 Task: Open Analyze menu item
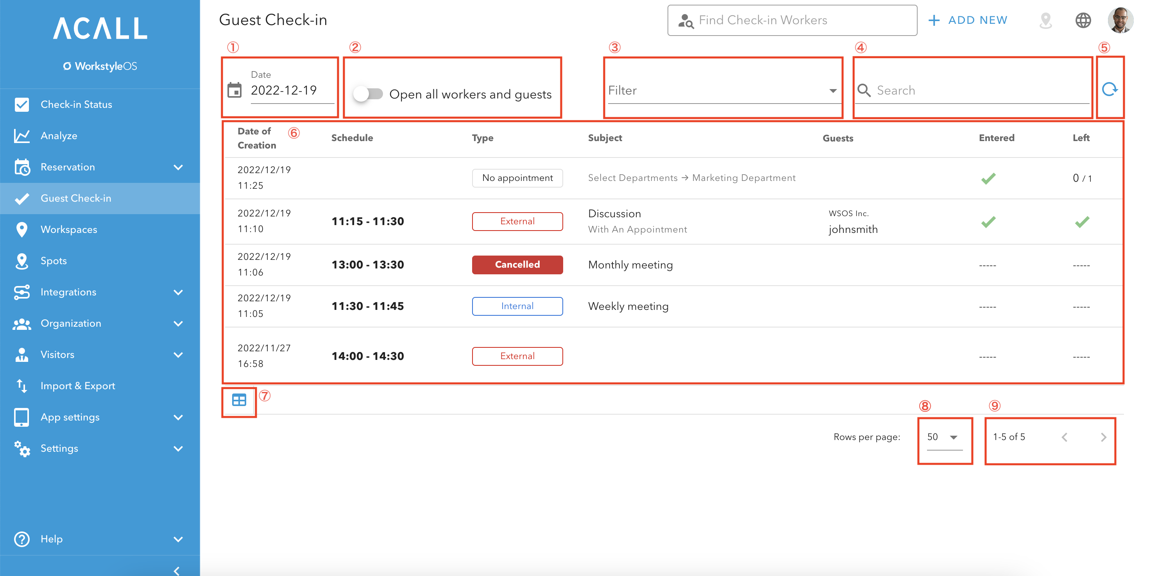[100, 136]
